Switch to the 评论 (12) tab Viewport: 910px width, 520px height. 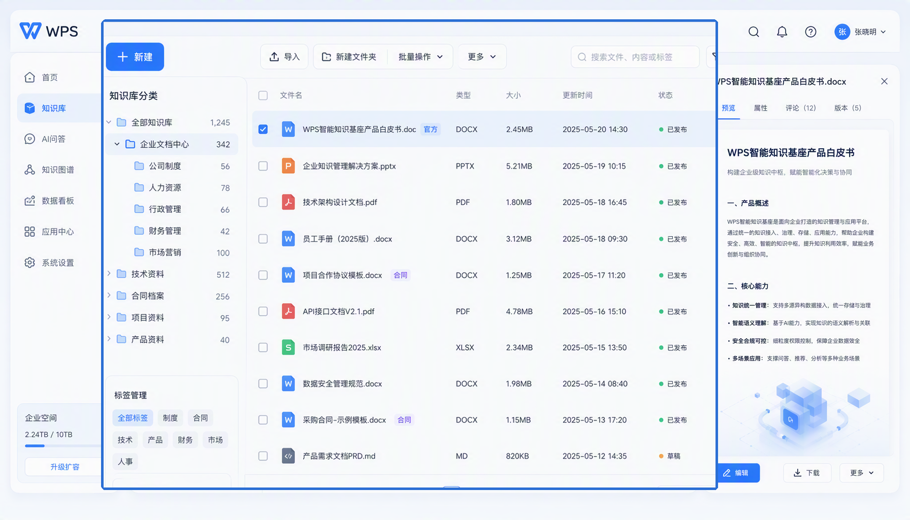pos(800,108)
